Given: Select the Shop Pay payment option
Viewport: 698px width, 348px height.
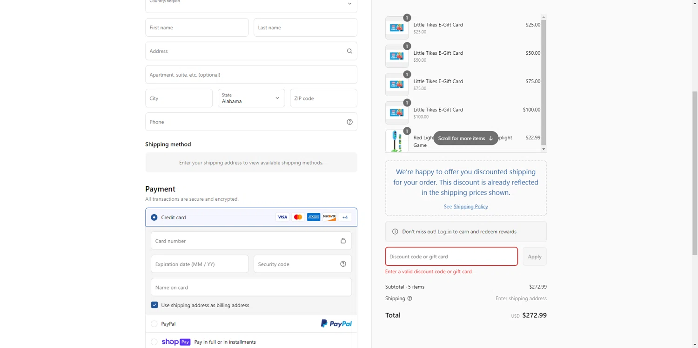Looking at the screenshot, I should coord(154,342).
